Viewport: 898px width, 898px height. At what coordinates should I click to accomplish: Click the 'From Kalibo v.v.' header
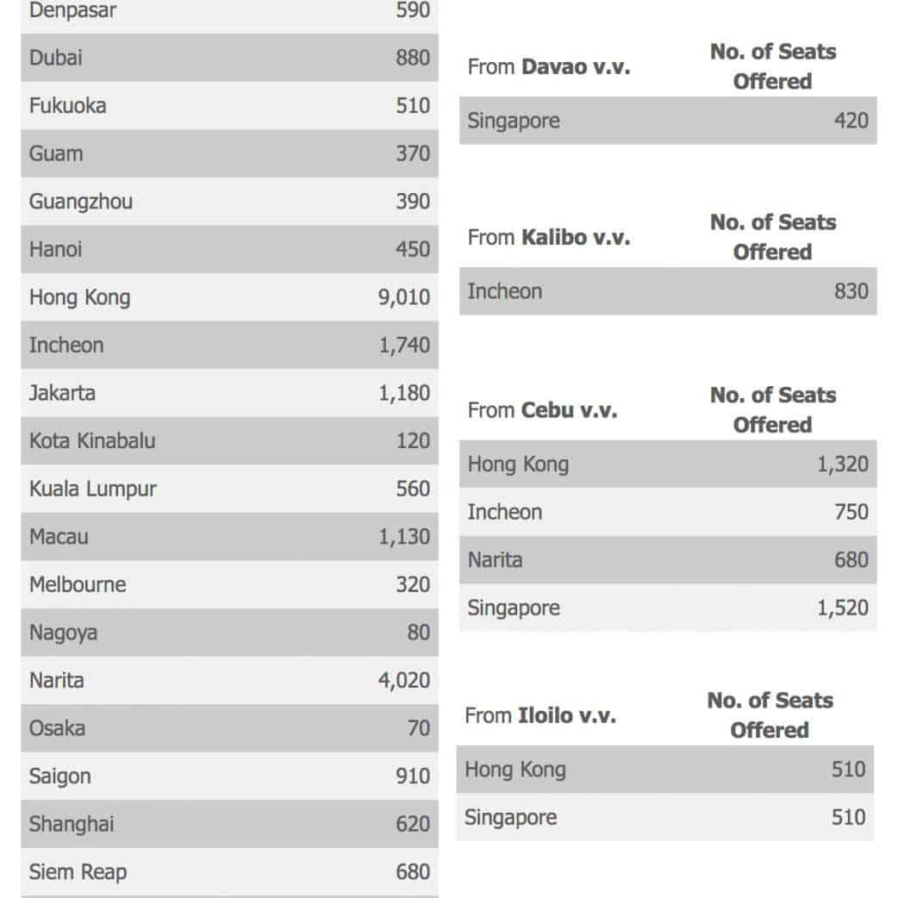(549, 237)
